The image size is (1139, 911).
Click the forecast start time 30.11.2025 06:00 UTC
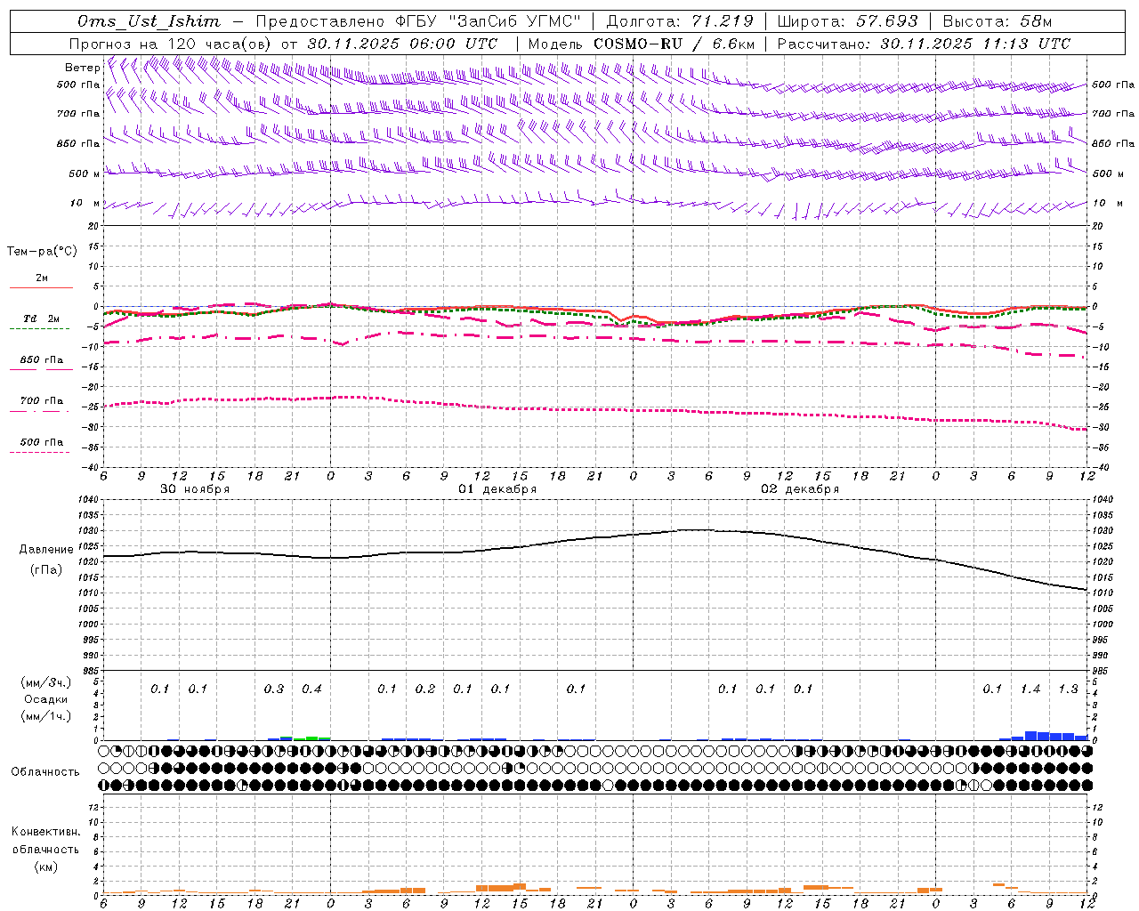tap(402, 44)
